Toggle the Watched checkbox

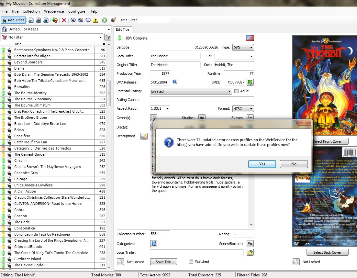click(x=191, y=261)
